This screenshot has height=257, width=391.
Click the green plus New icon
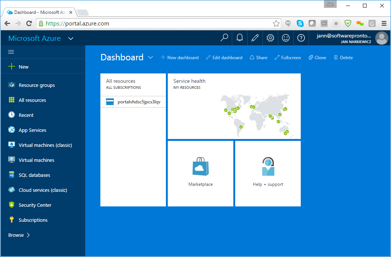(x=12, y=66)
